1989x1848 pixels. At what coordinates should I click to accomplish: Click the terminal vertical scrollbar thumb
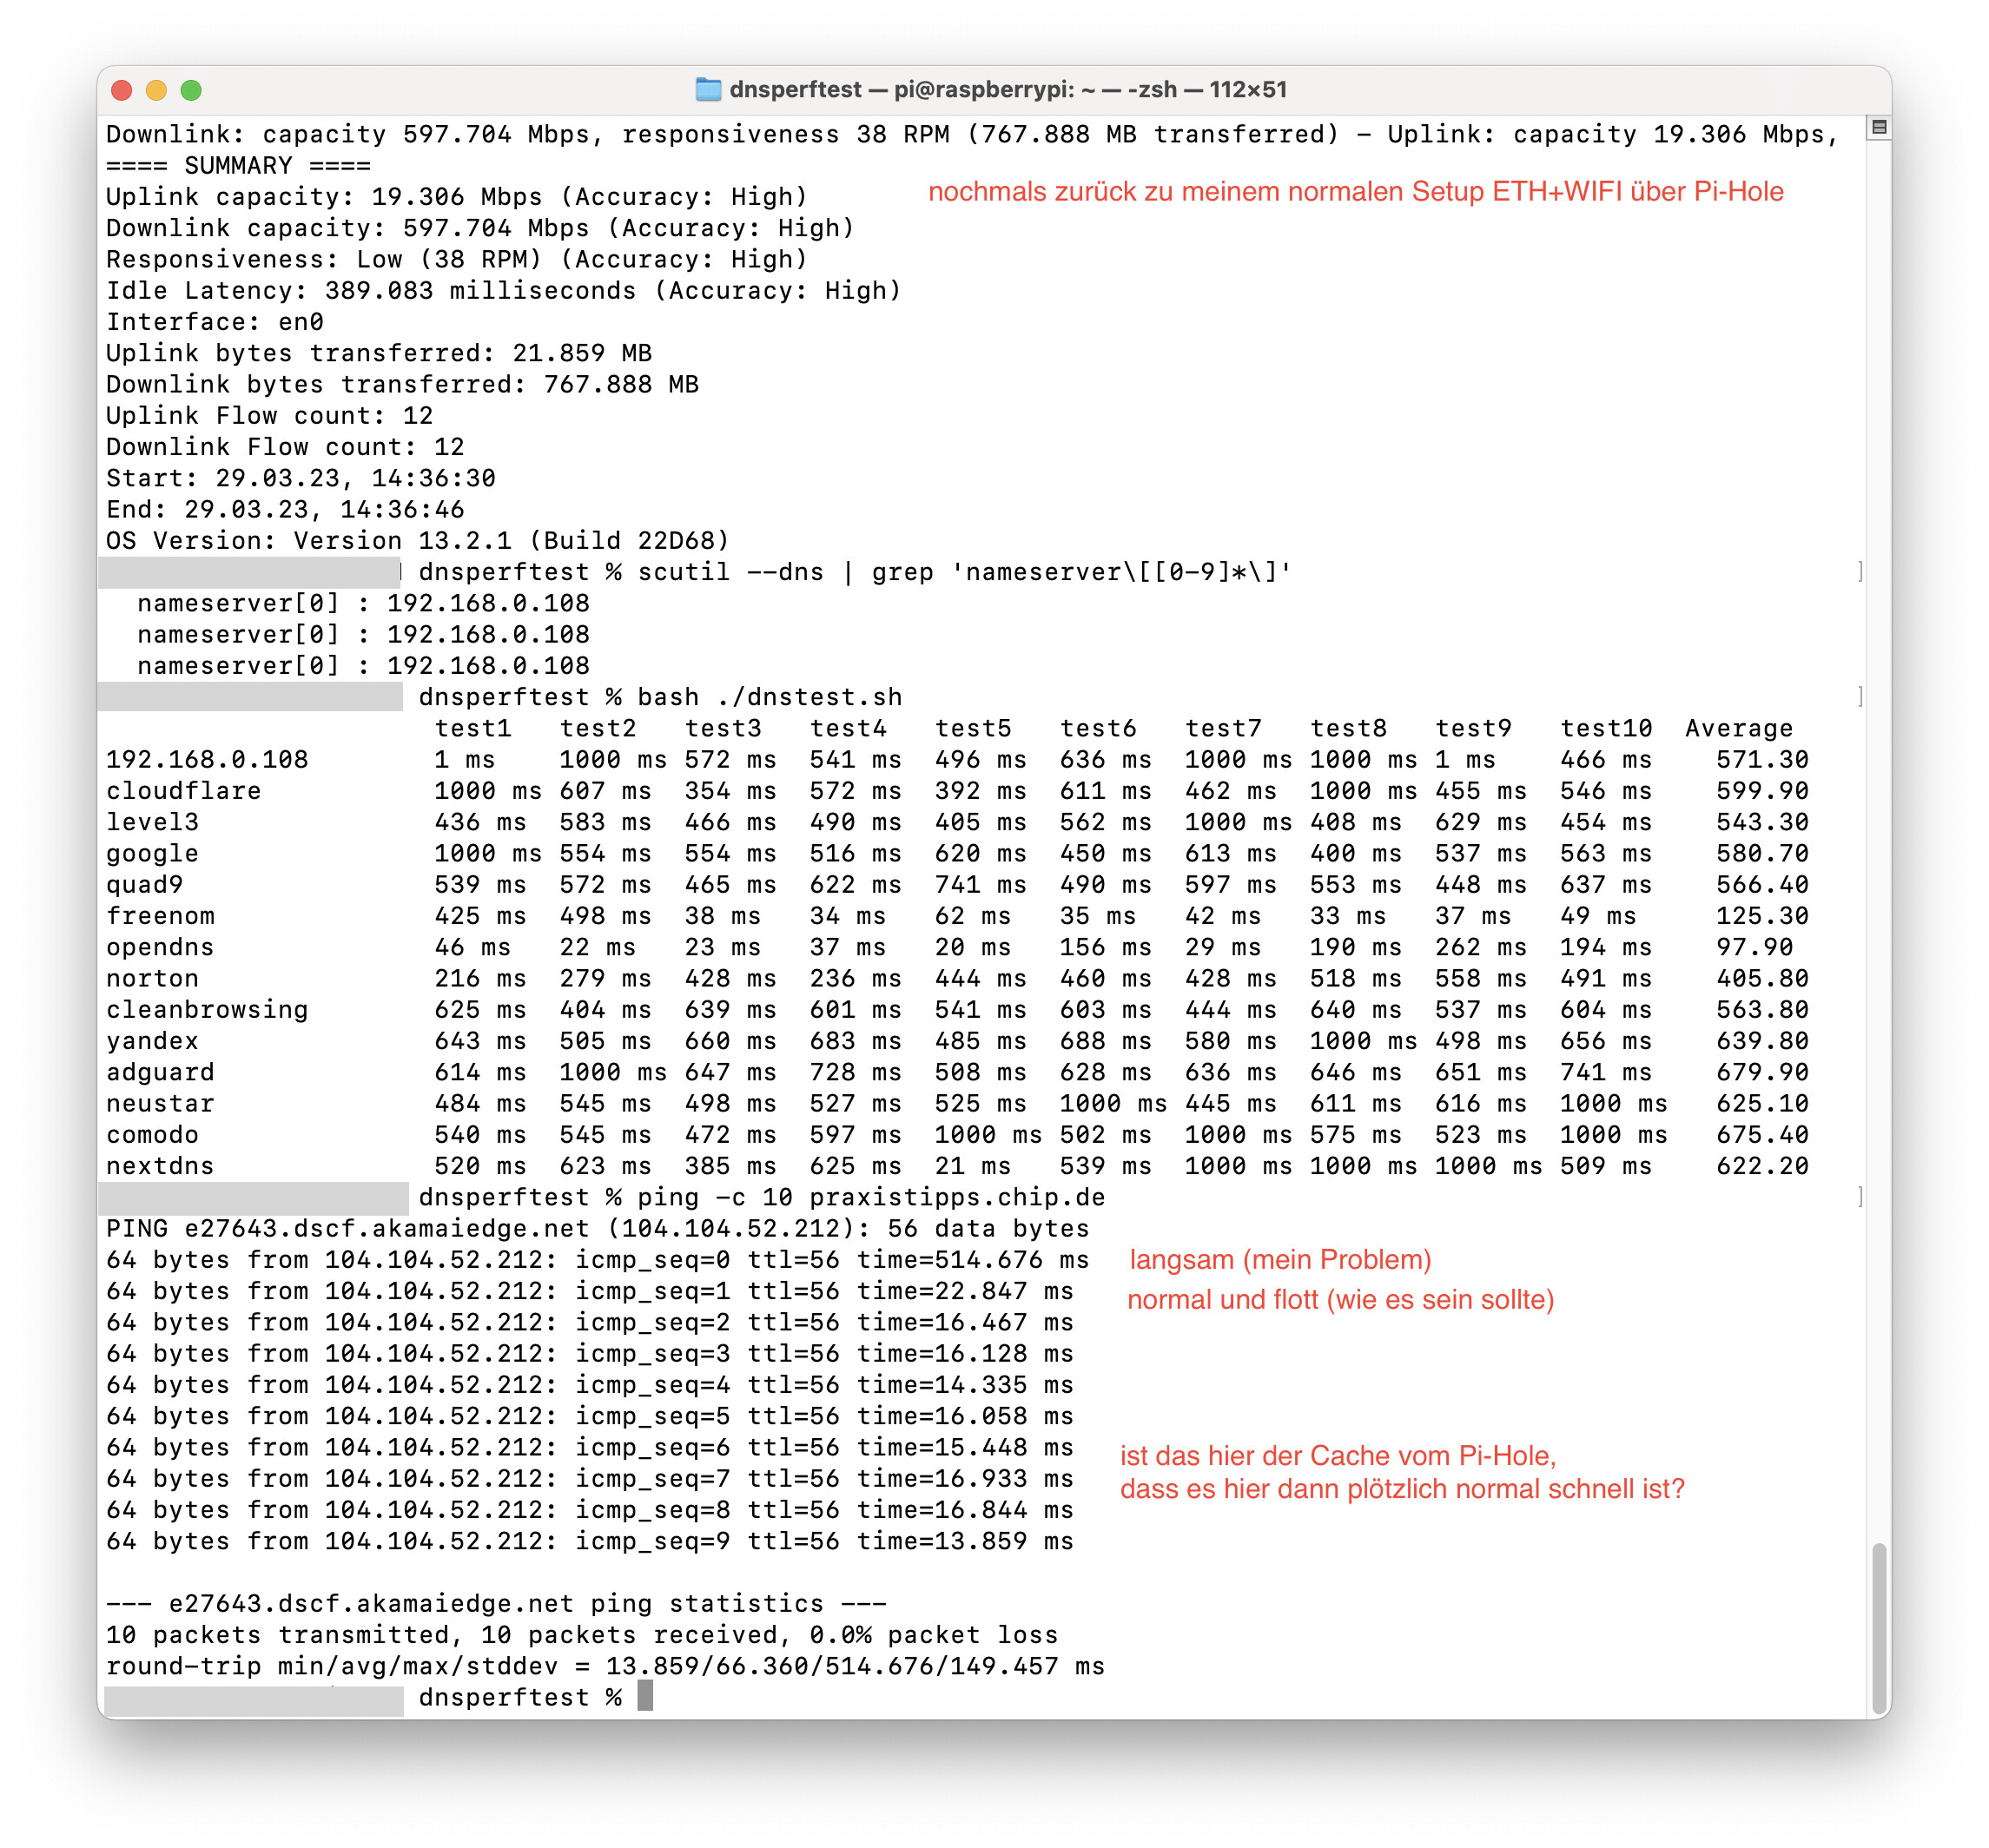tap(1878, 1627)
